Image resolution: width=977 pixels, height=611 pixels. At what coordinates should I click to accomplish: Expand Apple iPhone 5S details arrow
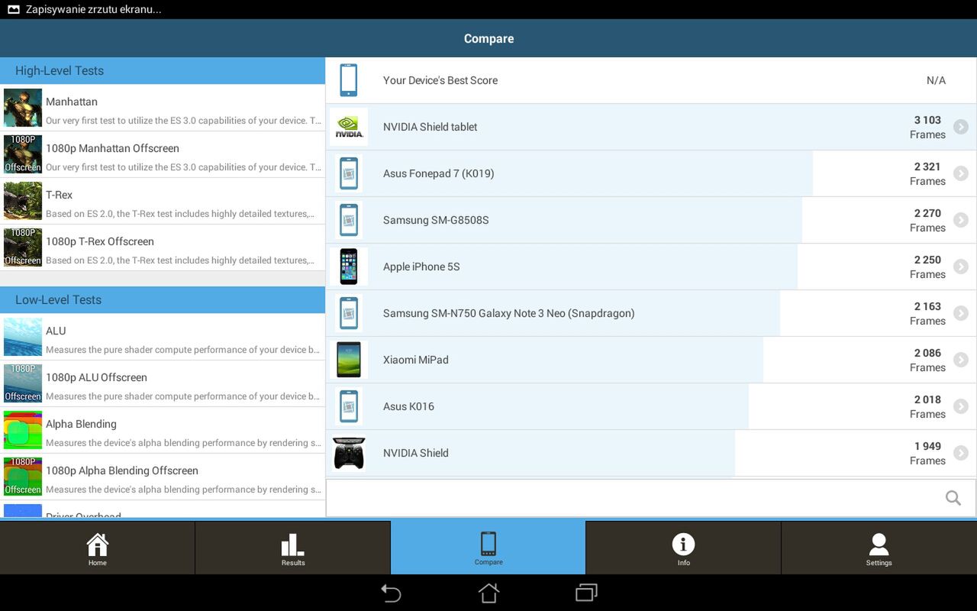pos(960,267)
